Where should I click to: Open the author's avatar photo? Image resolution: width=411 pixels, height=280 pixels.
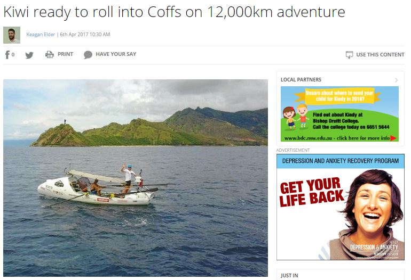coord(12,35)
